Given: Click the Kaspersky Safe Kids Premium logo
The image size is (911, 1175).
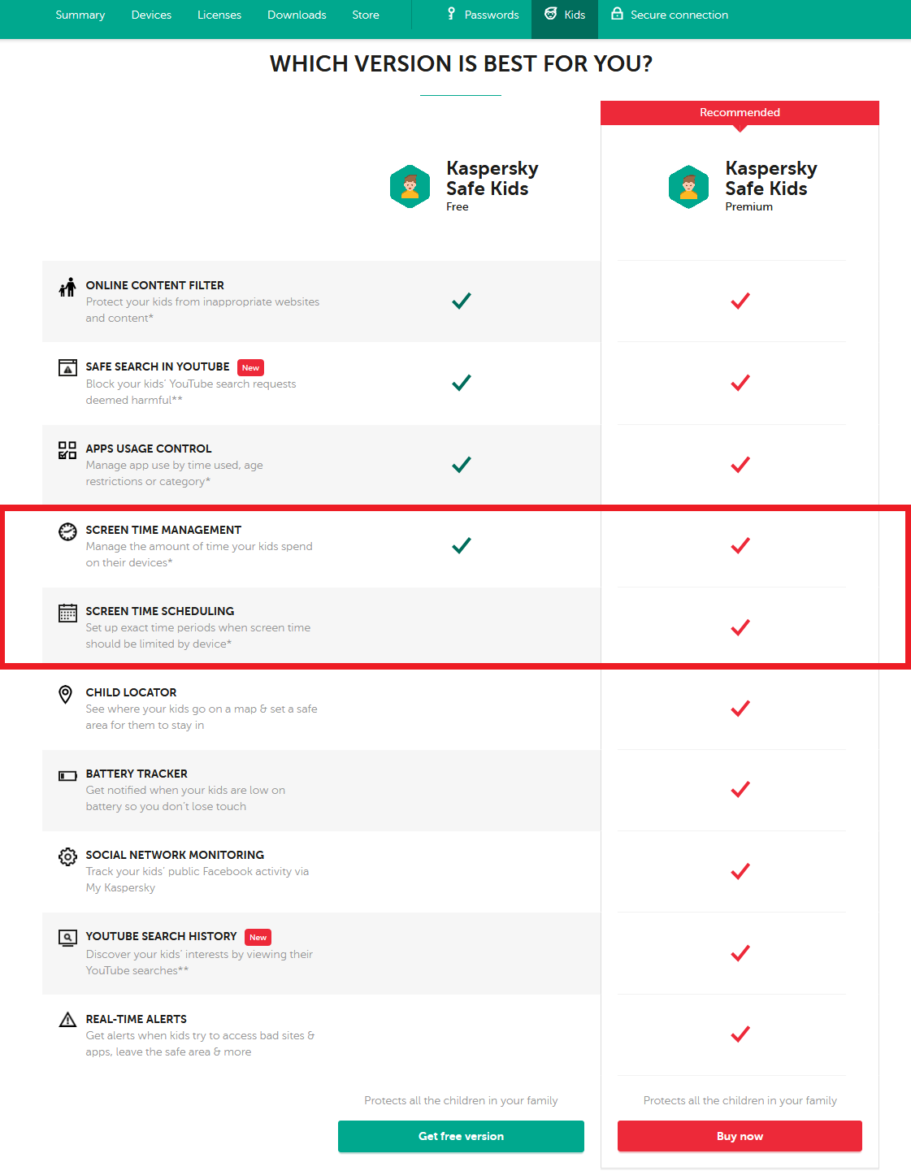Looking at the screenshot, I should [689, 187].
